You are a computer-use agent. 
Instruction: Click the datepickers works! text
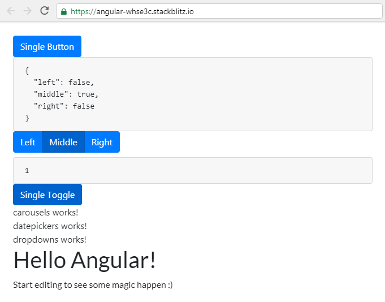50,226
